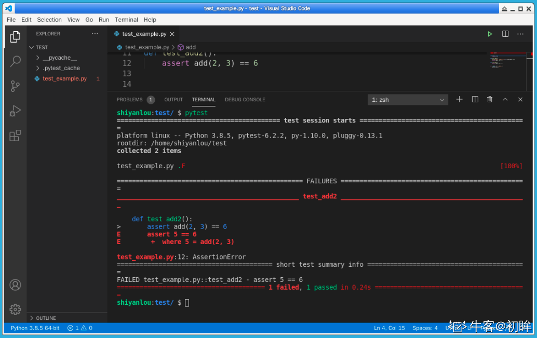Open editor More Actions ellipsis
This screenshot has width=537, height=338.
click(x=520, y=34)
